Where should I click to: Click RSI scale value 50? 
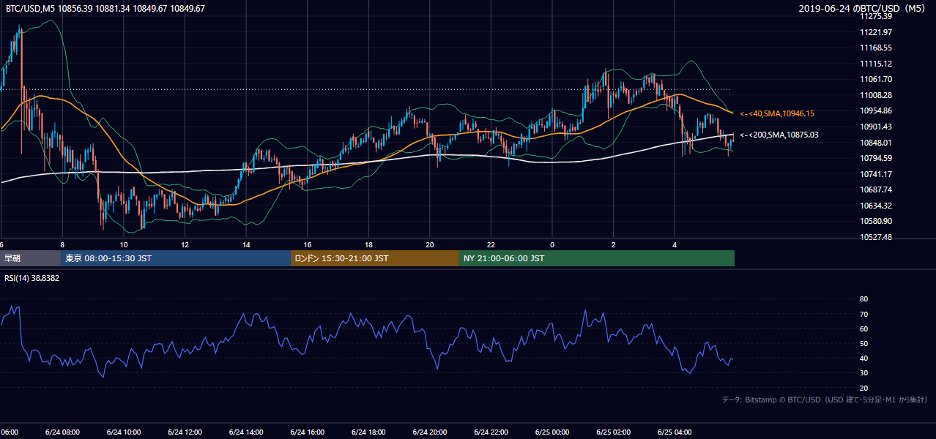coord(863,343)
